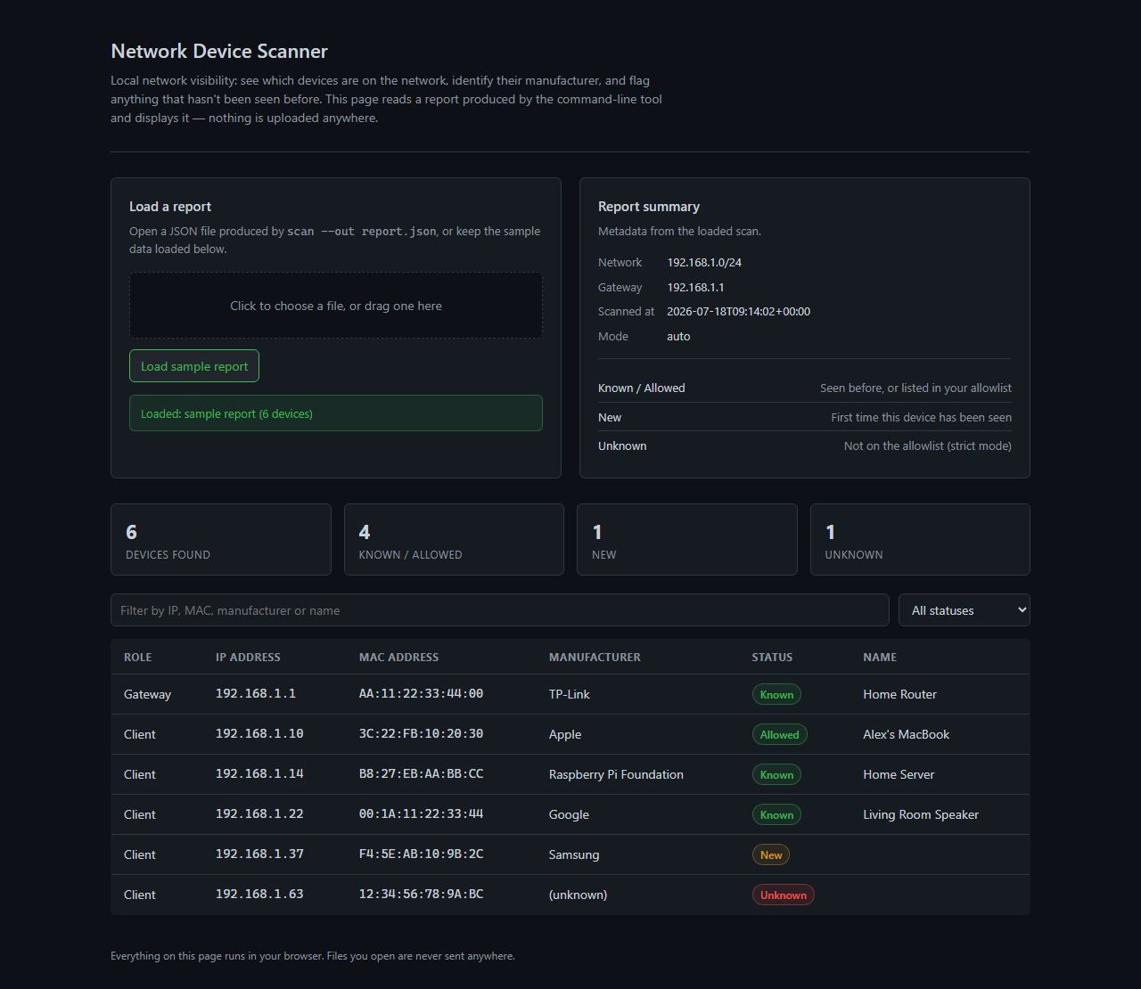Click the 1 New stat card
The height and width of the screenshot is (989, 1141).
(x=687, y=540)
